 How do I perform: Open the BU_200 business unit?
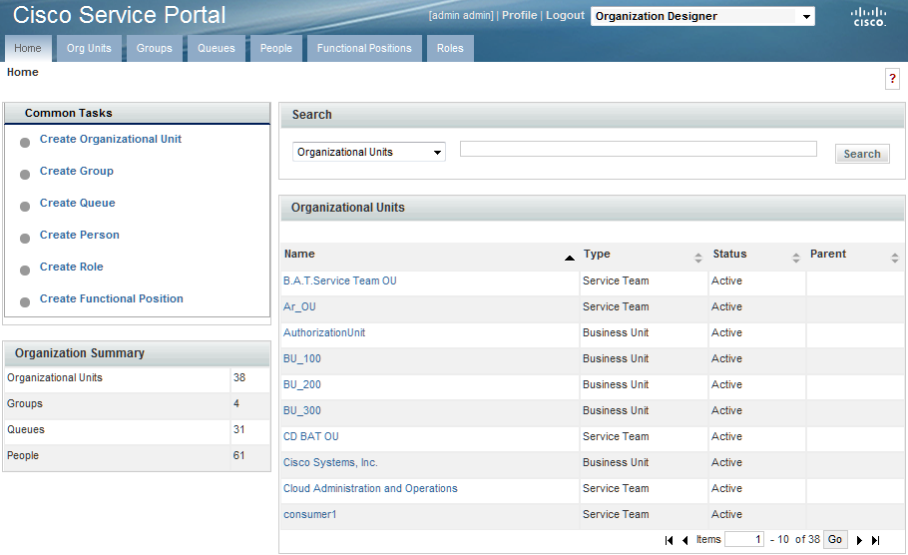click(301, 384)
